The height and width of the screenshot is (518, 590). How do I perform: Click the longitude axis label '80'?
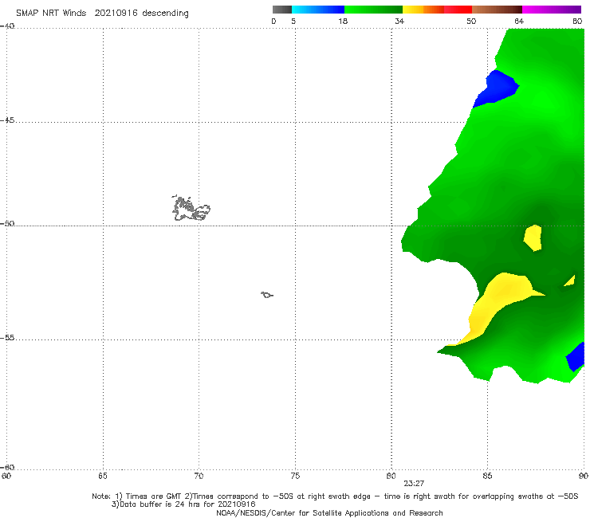point(391,476)
